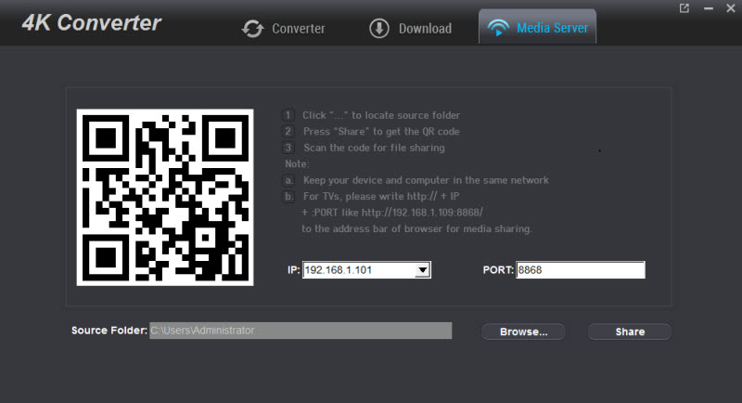Open the Download tab
Image resolution: width=742 pixels, height=403 pixels.
click(x=425, y=29)
